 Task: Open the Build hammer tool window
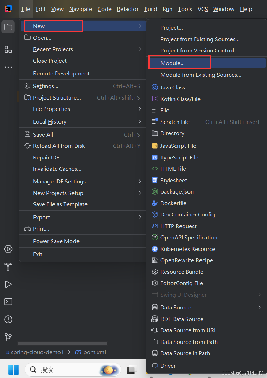click(8, 266)
